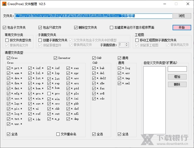194x148 pixels.
Task: Enable the 文件重命名 checkbox
Action: 58,134
